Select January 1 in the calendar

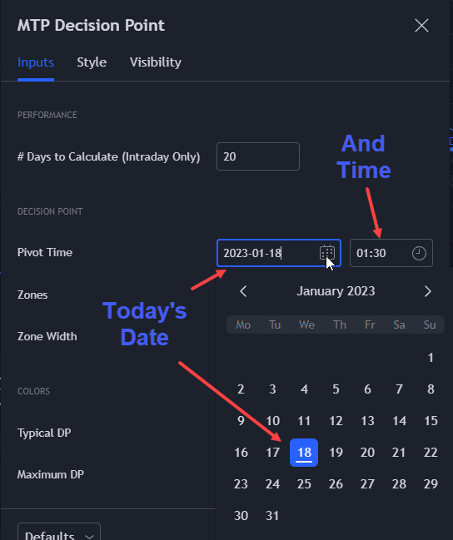click(431, 358)
